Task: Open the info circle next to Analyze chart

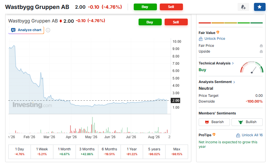Action: (48, 30)
